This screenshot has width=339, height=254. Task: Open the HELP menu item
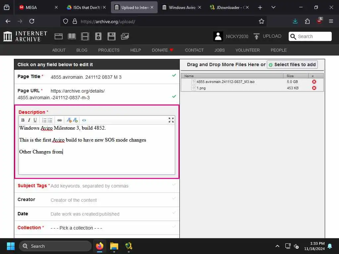[135, 50]
